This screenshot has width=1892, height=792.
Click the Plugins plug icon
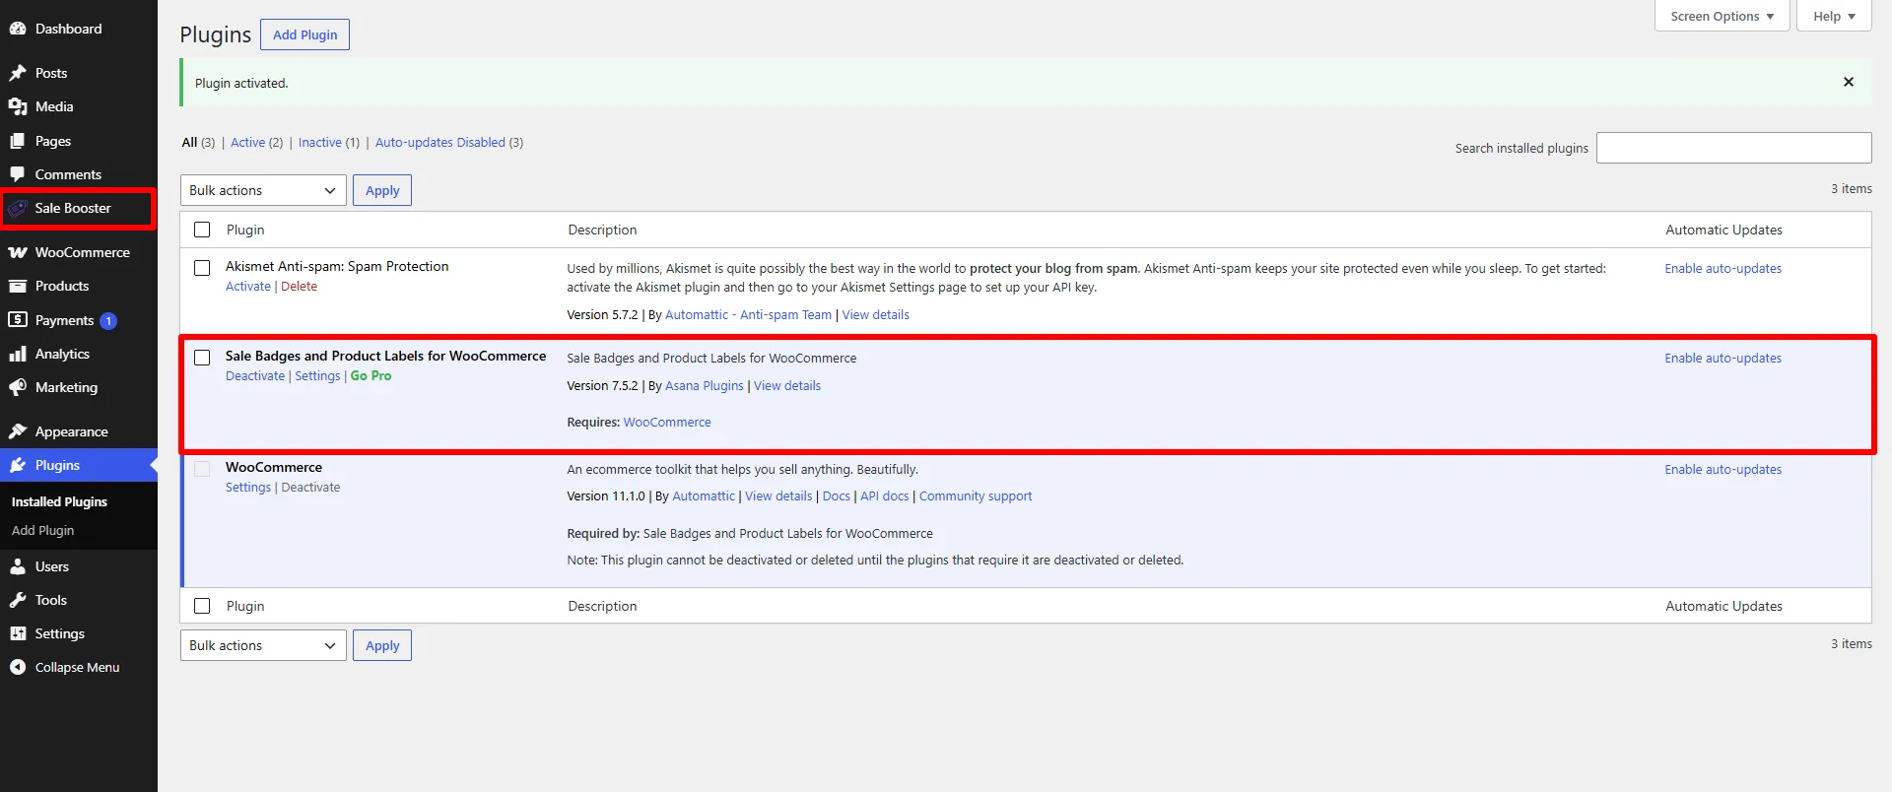point(18,465)
